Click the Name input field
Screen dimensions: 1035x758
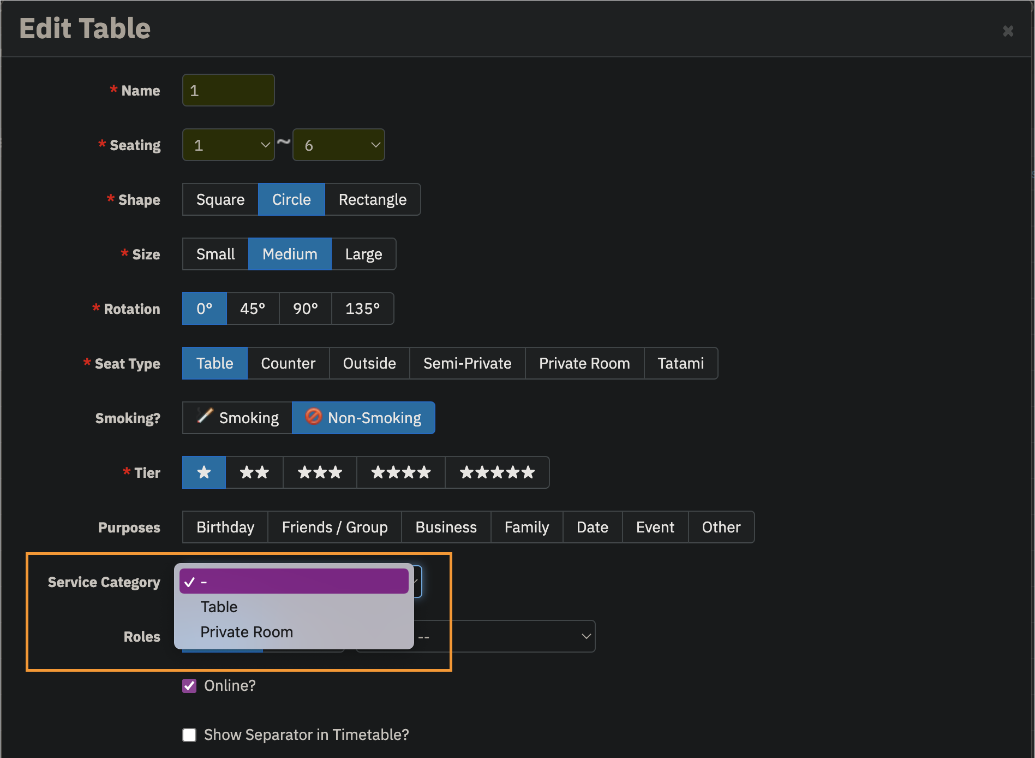[x=228, y=90]
